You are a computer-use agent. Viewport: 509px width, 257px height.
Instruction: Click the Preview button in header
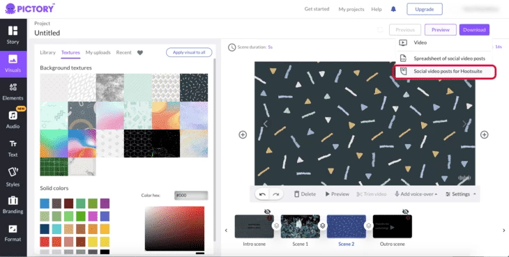tap(441, 30)
